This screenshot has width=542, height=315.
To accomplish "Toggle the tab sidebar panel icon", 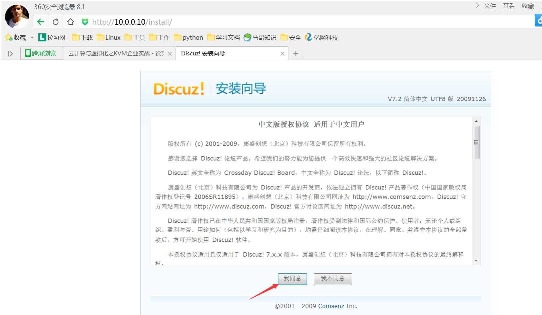I will point(10,54).
